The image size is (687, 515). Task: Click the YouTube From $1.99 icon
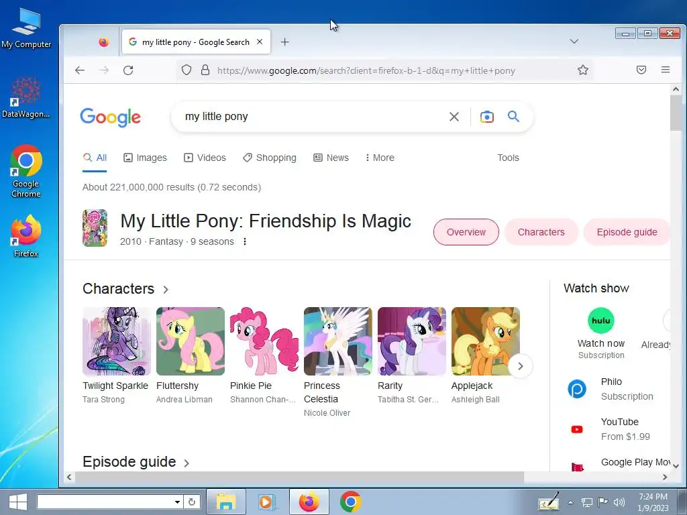[x=577, y=429]
